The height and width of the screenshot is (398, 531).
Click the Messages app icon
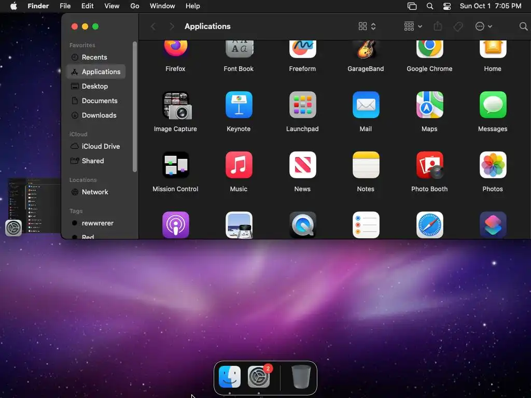tap(493, 105)
